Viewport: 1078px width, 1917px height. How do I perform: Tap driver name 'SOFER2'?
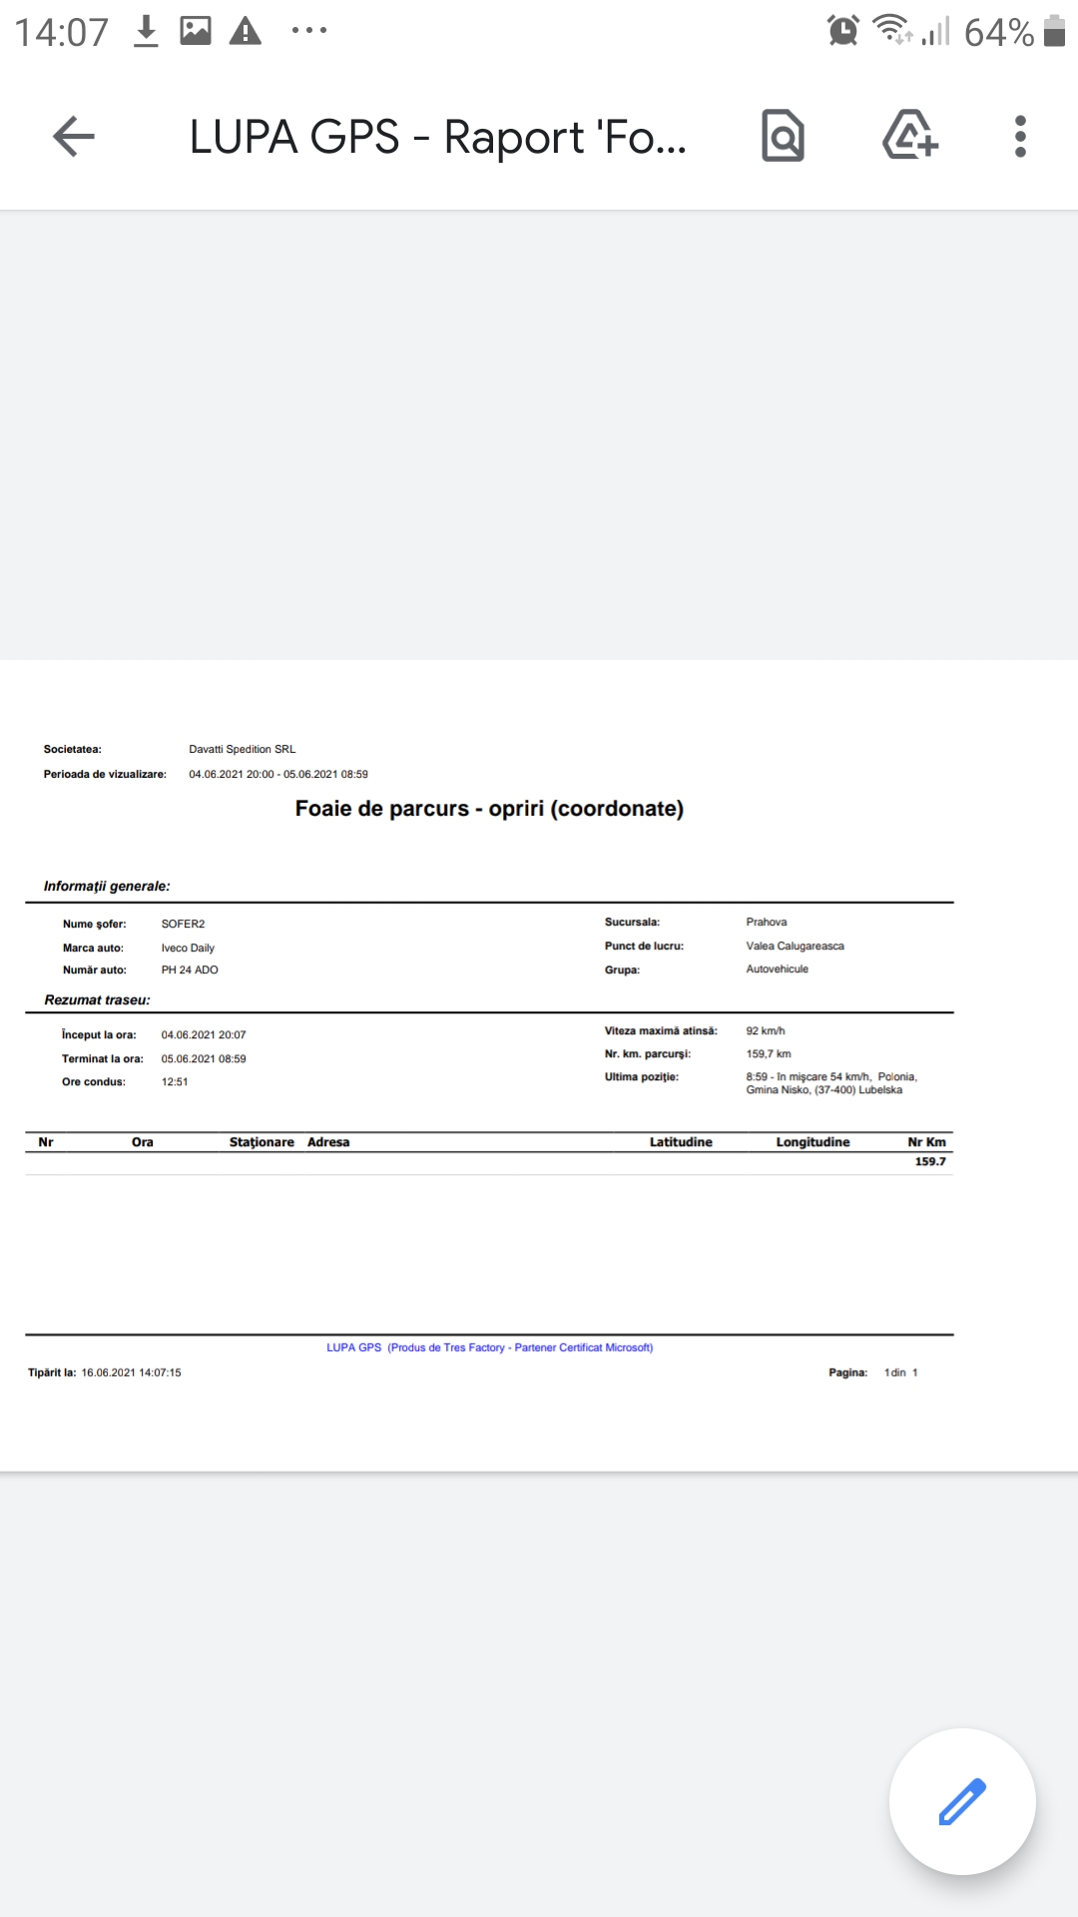pos(183,924)
